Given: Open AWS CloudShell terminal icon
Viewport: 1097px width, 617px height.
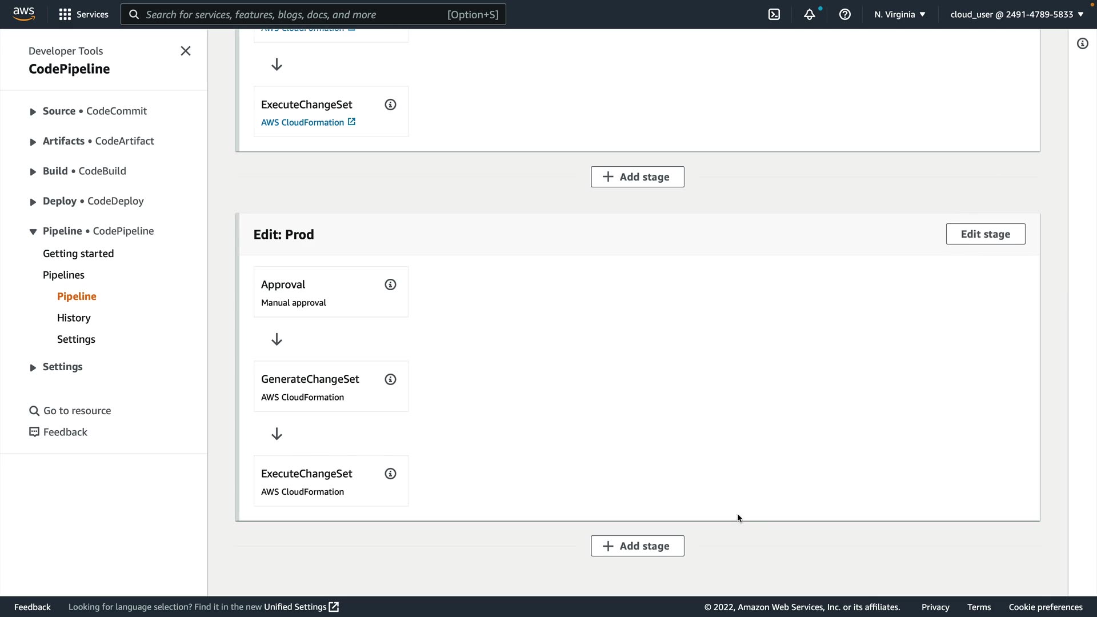Looking at the screenshot, I should (x=774, y=14).
